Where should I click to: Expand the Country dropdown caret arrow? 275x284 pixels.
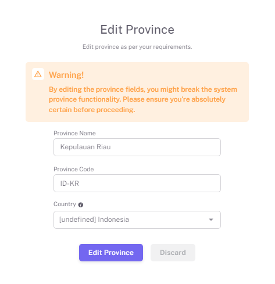211,220
